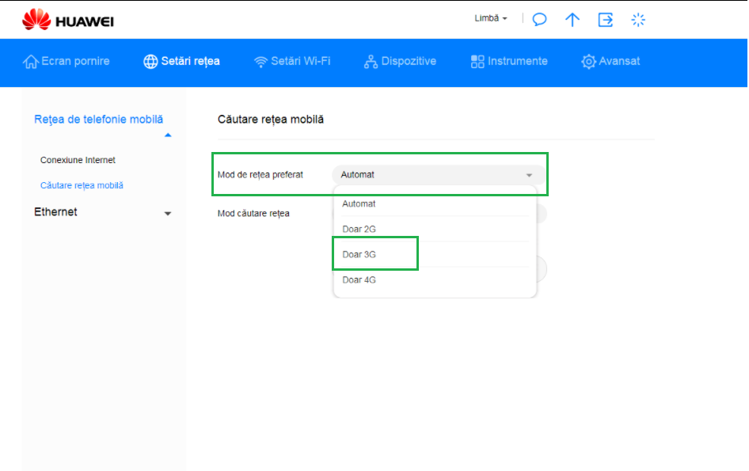
Task: Open the Dispozitive tab
Action: tap(400, 62)
